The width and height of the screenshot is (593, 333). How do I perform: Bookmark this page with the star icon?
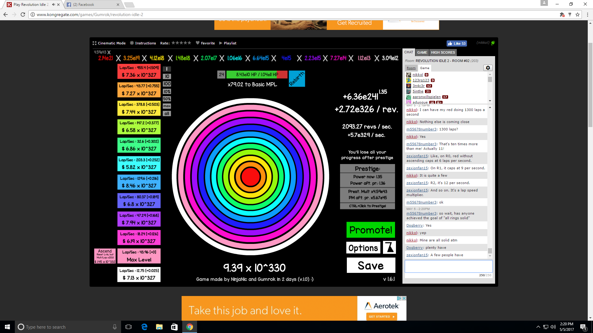tap(577, 14)
